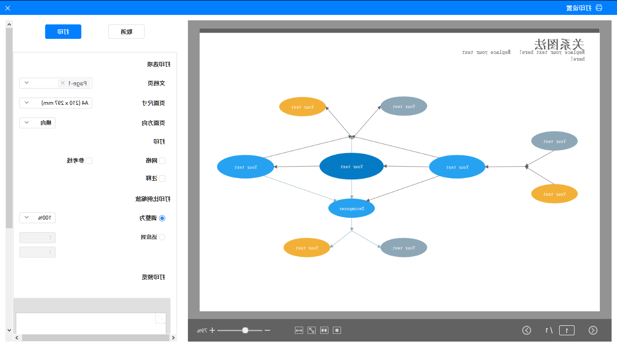Click the 关系图法 title in preview
Image resolution: width=617 pixels, height=347 pixels.
[x=559, y=44]
